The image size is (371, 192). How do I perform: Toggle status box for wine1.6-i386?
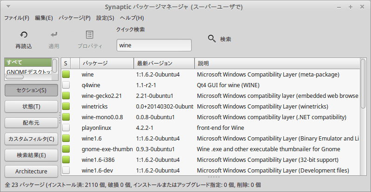click(x=66, y=160)
